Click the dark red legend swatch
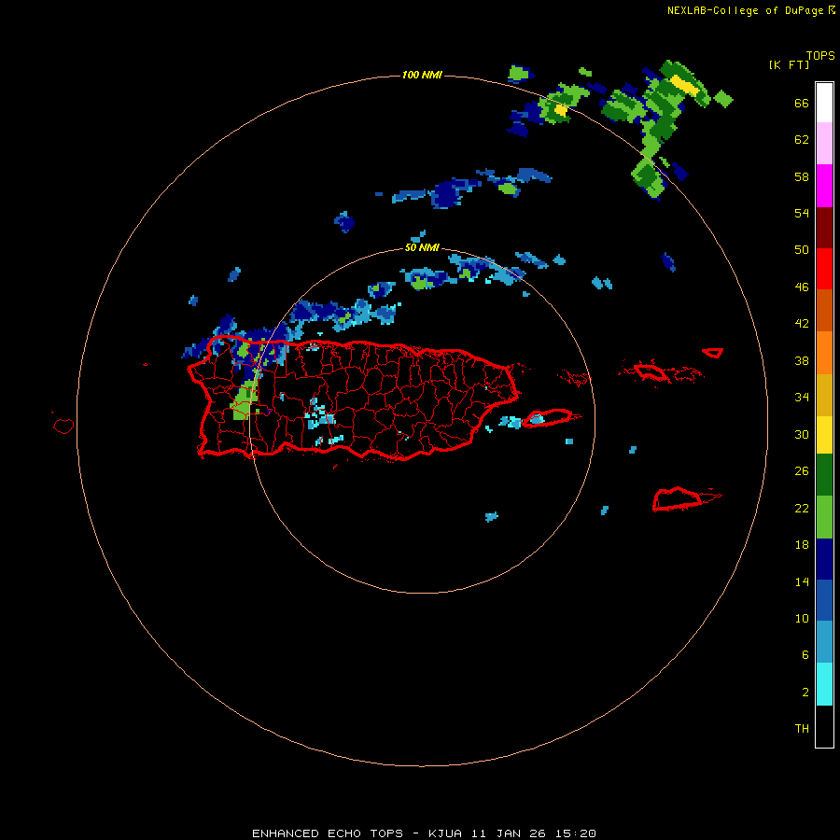 824,227
